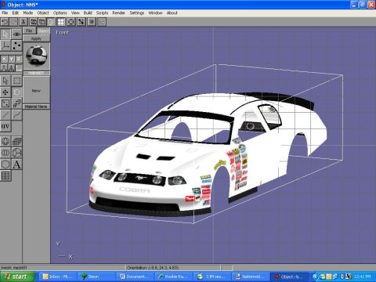Image resolution: width=376 pixels, height=282 pixels.
Task: Click the soccer-ball material preview thumbnail
Action: [x=36, y=56]
